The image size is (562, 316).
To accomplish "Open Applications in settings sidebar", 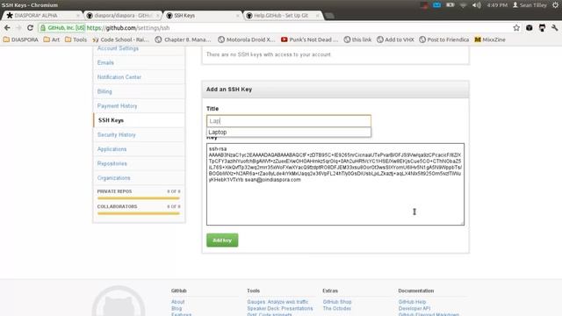I will (112, 149).
